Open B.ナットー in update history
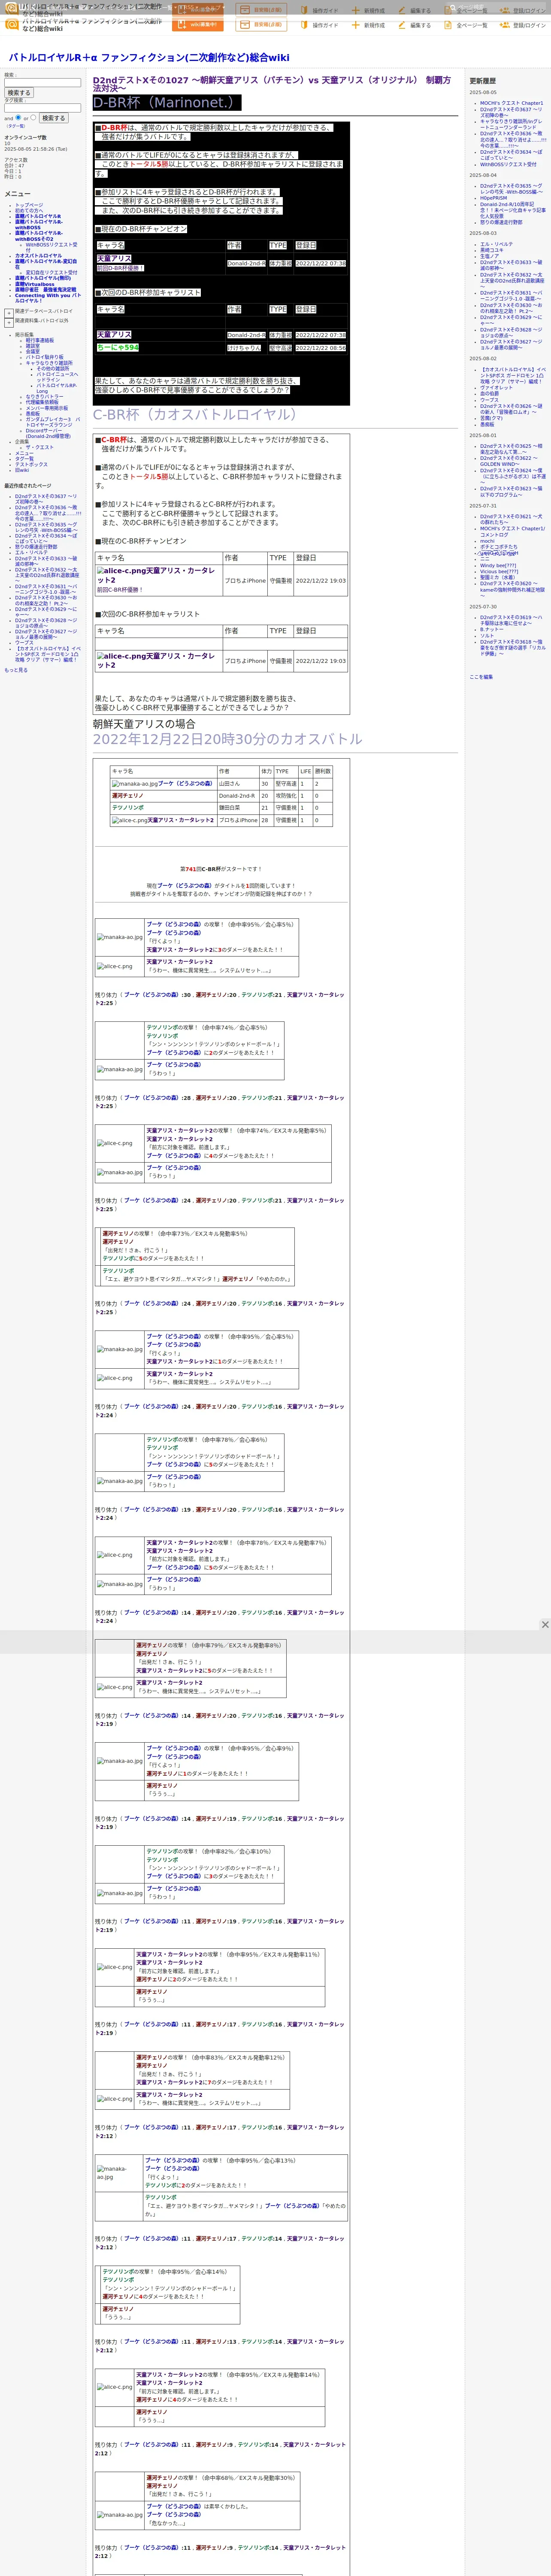This screenshot has width=551, height=2576. [x=492, y=629]
